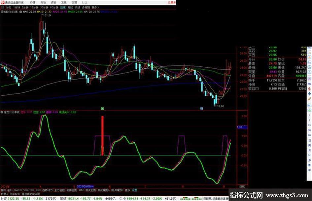The height and width of the screenshot is (201, 312).
Task: Select the 周 weekly shortcut in the right sidebar
Action: (x=309, y=145)
